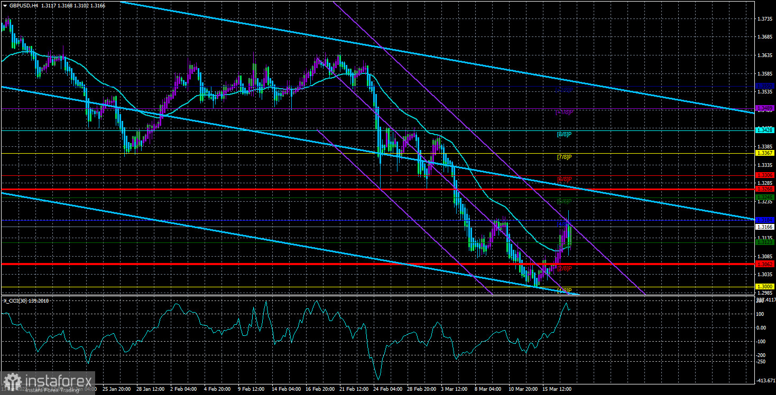
Task: Click the 1.3000 yellow price tag
Action: tap(765, 287)
